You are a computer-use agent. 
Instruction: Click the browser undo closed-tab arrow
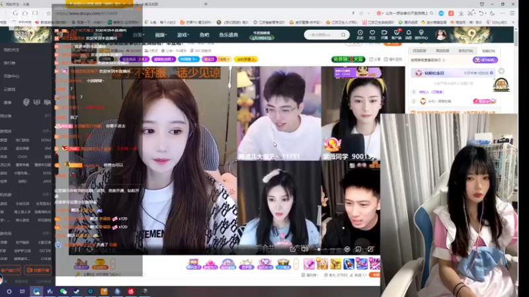point(481,13)
